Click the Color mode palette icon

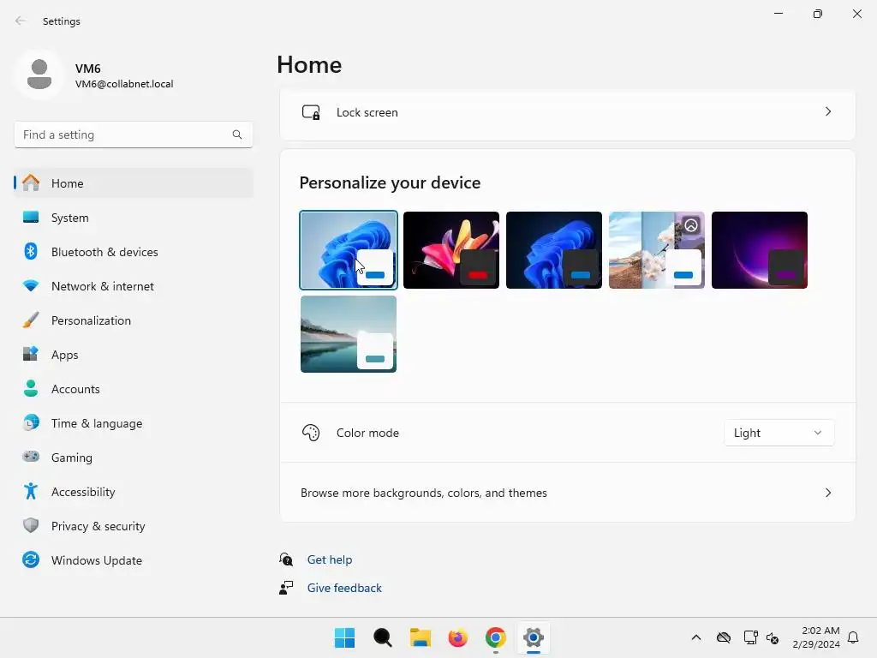click(x=311, y=433)
